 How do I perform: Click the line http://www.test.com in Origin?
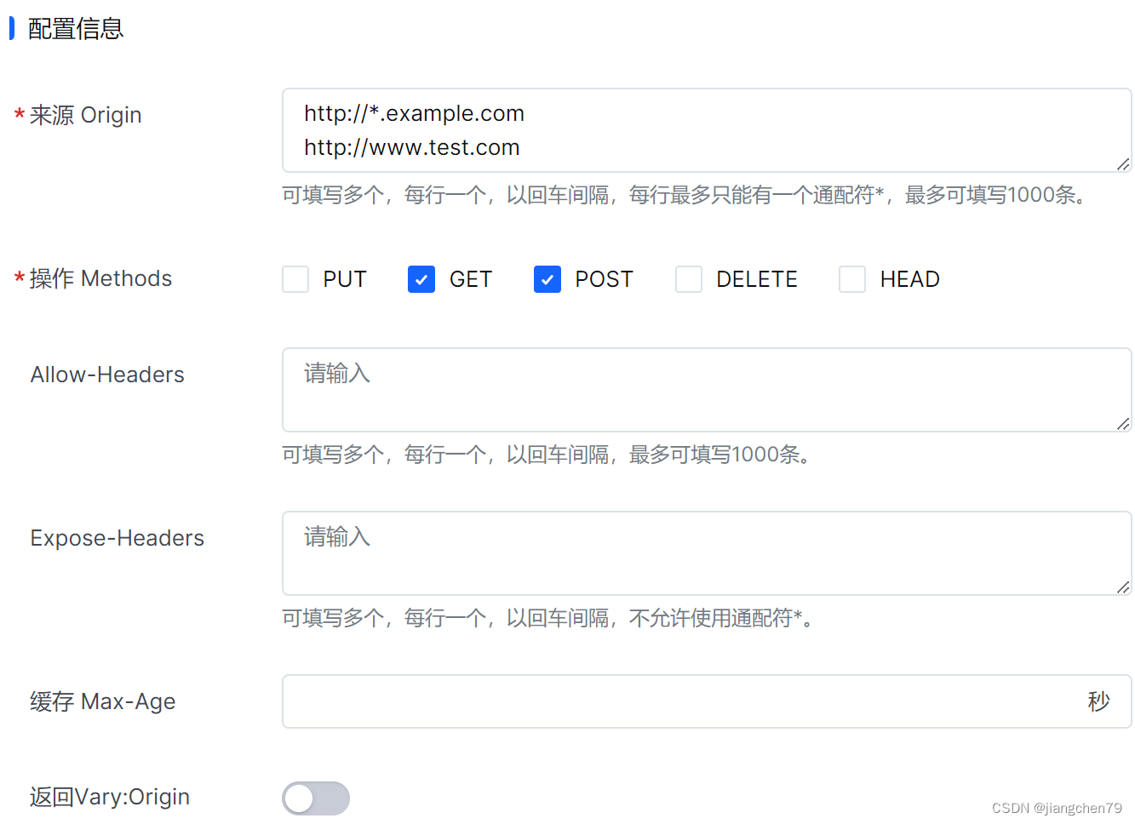(x=411, y=146)
